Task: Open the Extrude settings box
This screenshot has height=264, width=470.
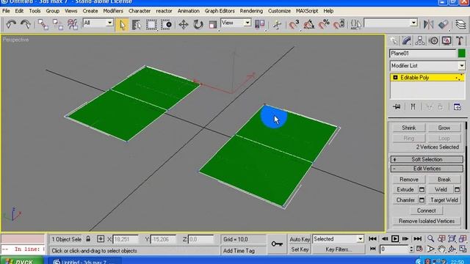Action: [x=422, y=189]
